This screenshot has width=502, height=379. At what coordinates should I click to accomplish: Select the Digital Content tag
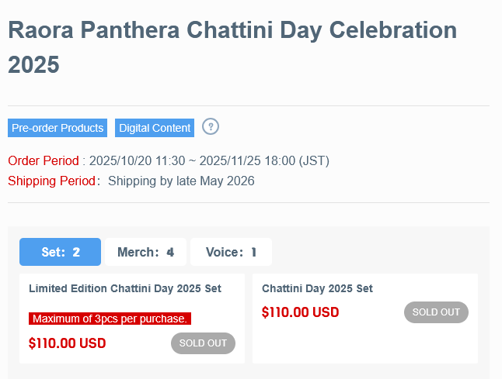(x=155, y=128)
